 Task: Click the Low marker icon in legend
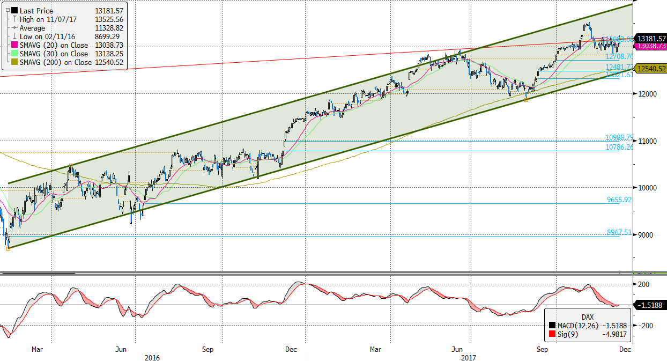click(x=14, y=36)
